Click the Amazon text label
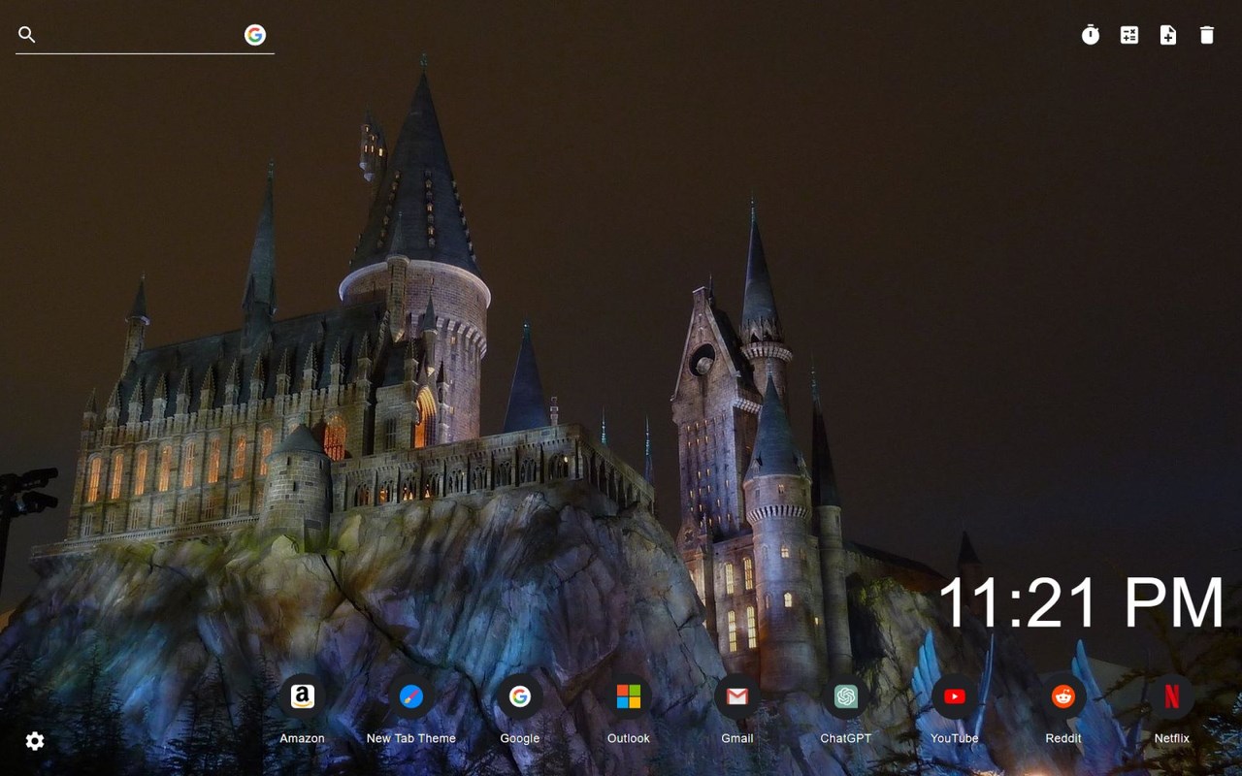 (303, 738)
